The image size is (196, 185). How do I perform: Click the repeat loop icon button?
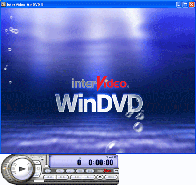click(60, 171)
